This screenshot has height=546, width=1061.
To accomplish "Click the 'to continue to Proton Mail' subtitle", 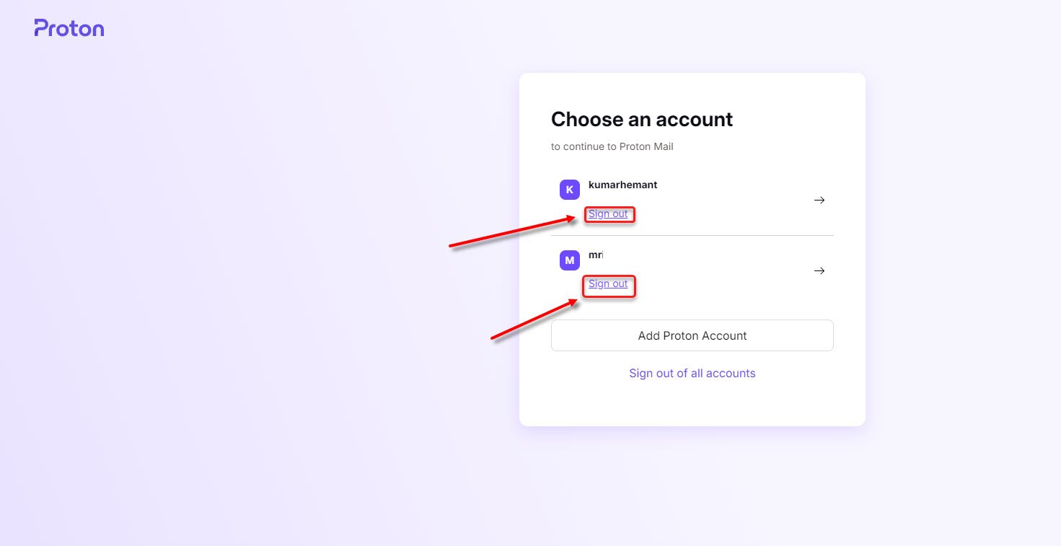I will pyautogui.click(x=612, y=146).
